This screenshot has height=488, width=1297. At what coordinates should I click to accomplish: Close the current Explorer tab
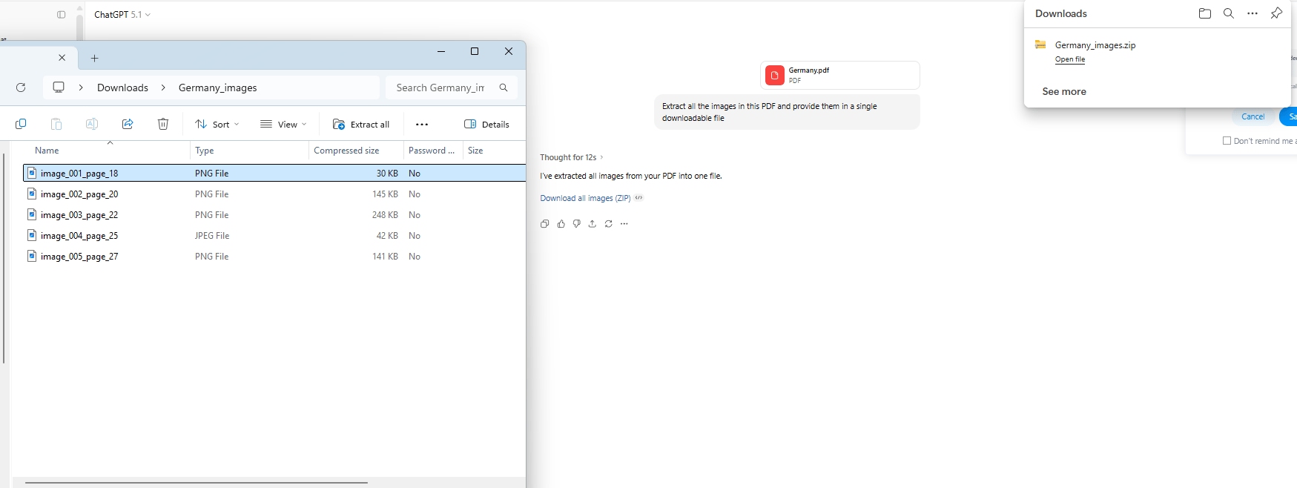coord(62,57)
